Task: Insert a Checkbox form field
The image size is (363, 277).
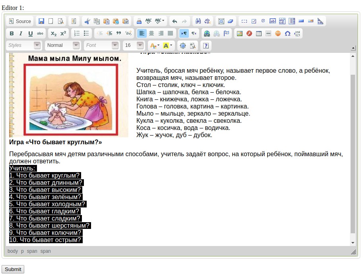Action: (254, 21)
